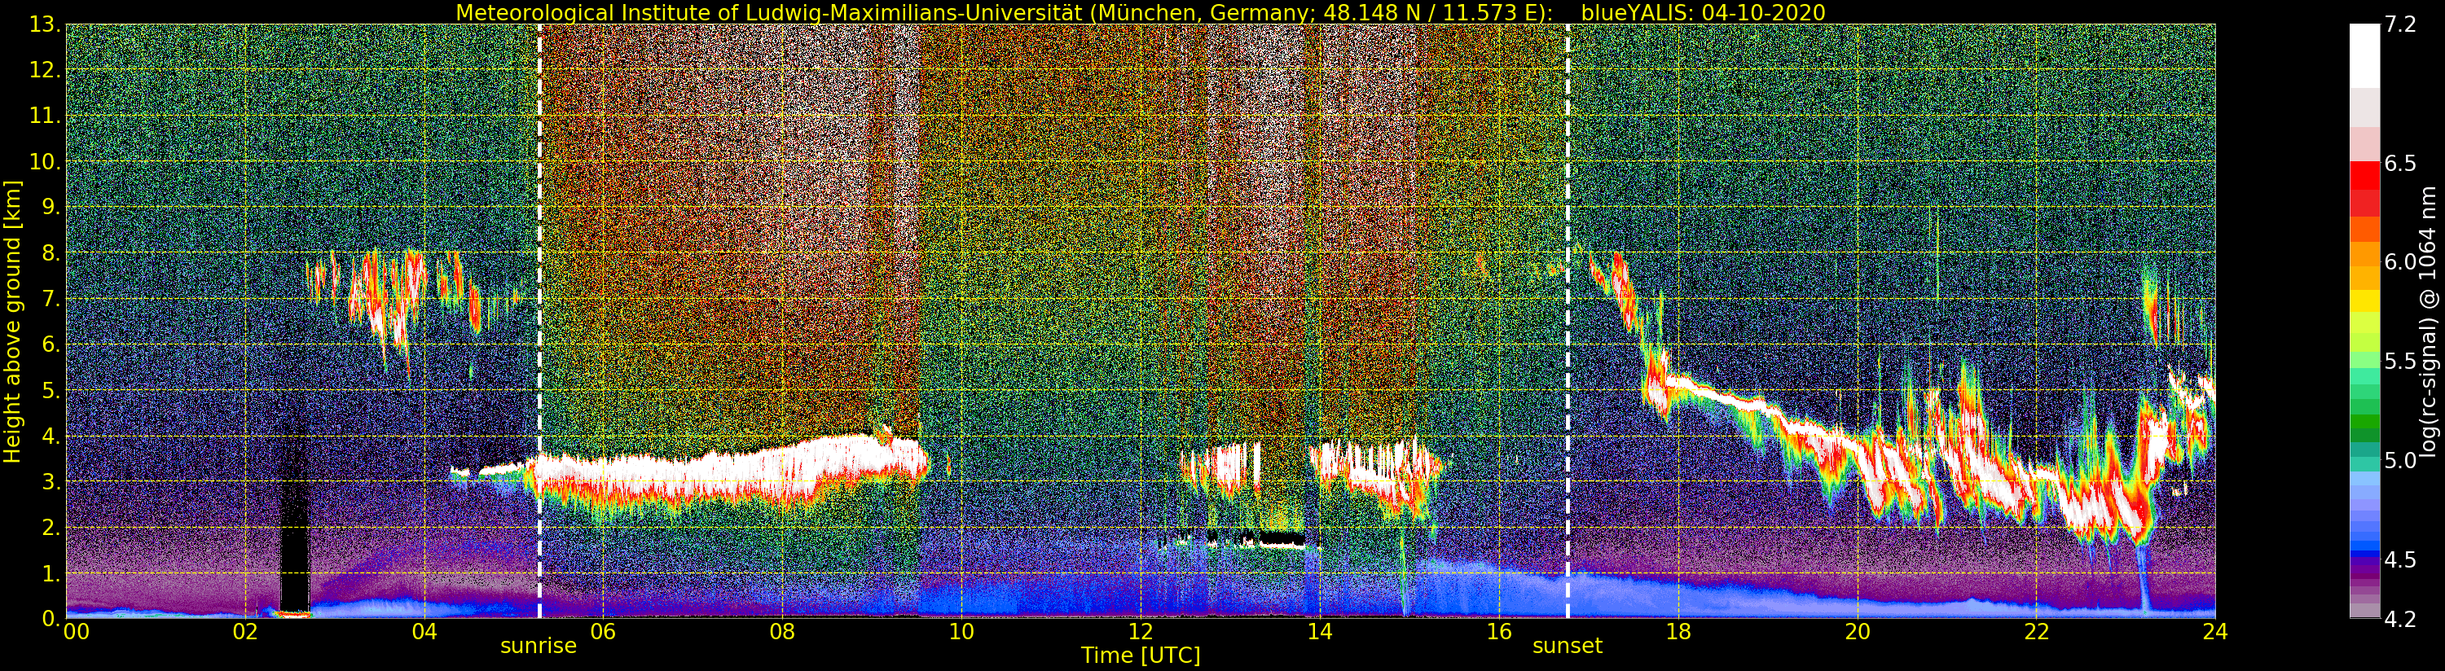
Task: Click the "13." height axis tick label
Action: click(x=46, y=24)
